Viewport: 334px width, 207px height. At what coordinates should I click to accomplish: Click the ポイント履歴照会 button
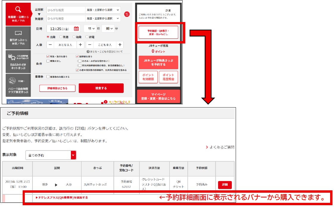169,77
